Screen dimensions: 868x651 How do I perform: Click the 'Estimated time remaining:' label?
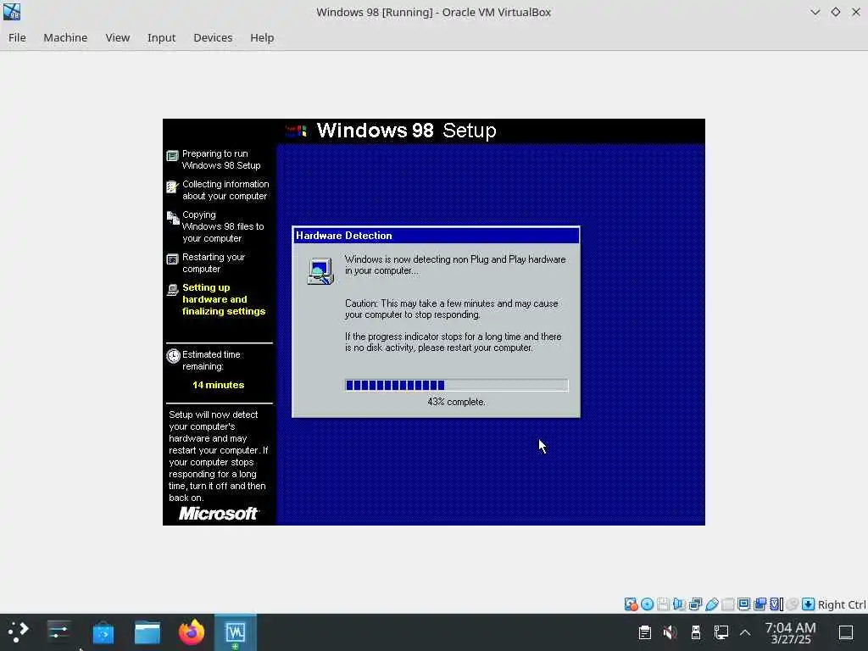click(x=211, y=360)
